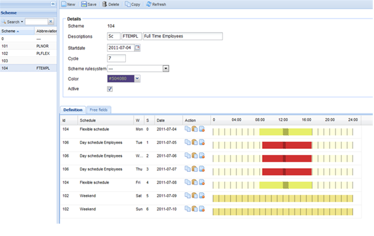Screen dimensions: 374x236
Task: Click the Action column header
Action: coord(196,120)
